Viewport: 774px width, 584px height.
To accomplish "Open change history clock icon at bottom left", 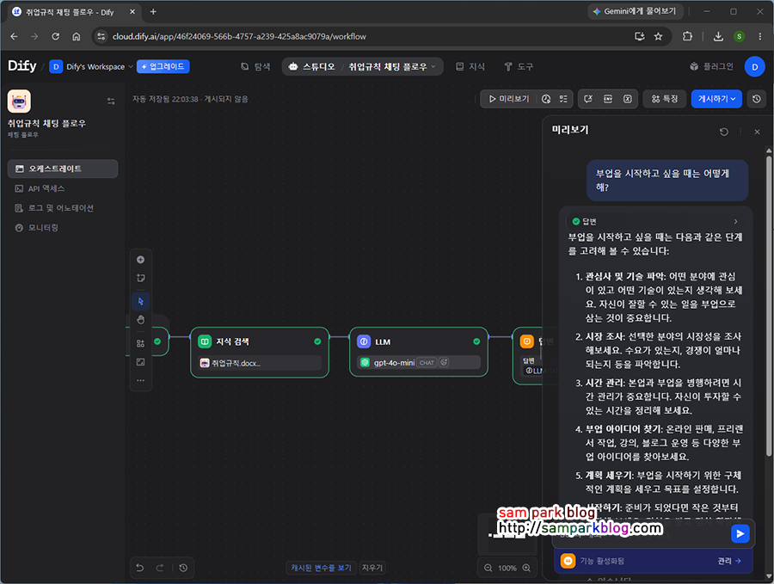I will pos(183,569).
